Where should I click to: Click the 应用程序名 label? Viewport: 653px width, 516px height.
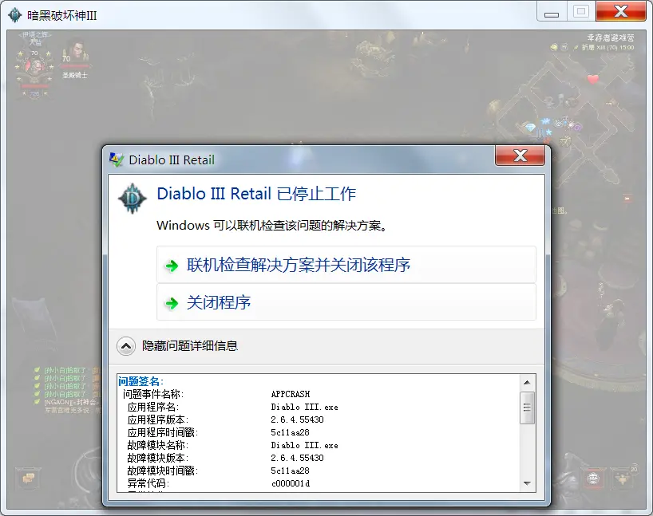[152, 407]
